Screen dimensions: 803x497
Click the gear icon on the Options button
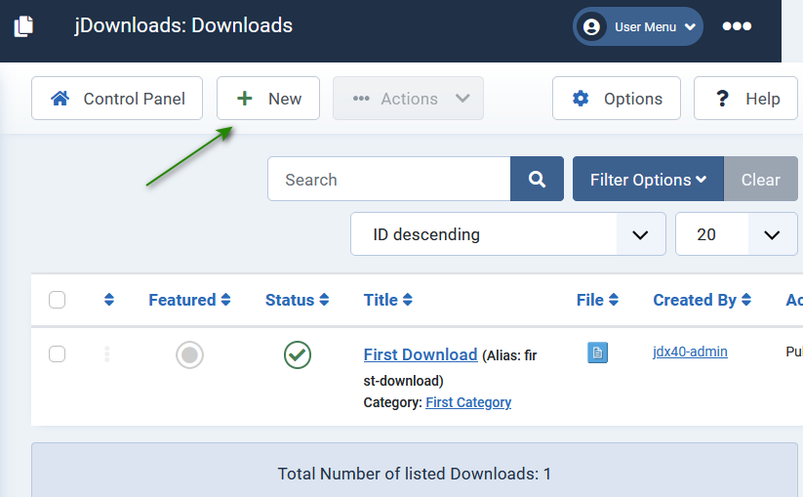pyautogui.click(x=581, y=98)
